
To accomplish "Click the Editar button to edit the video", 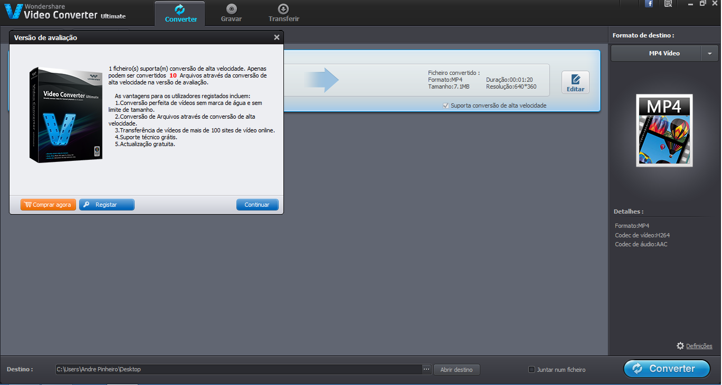I will [575, 82].
